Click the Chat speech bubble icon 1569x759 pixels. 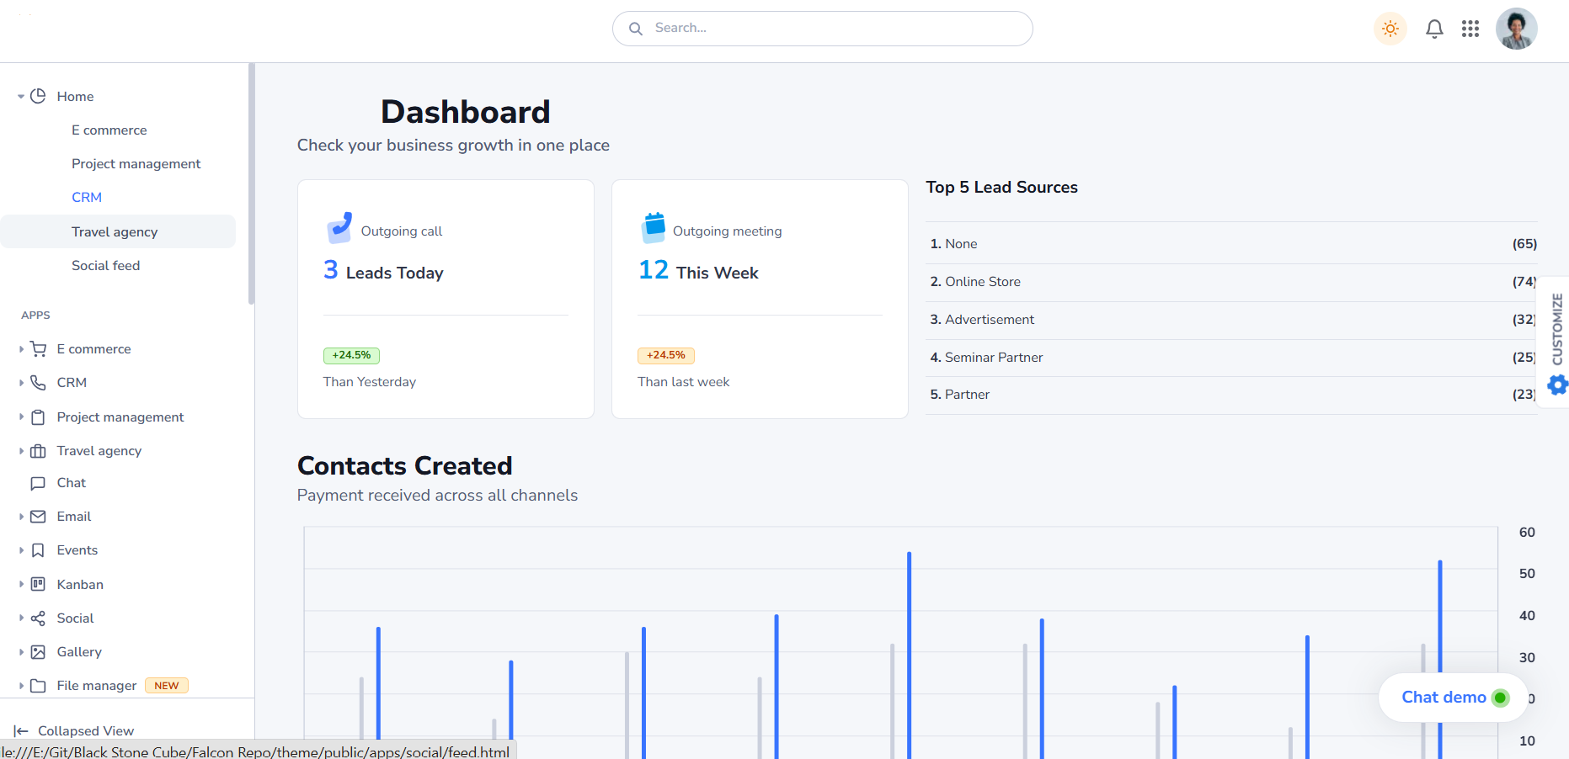38,483
